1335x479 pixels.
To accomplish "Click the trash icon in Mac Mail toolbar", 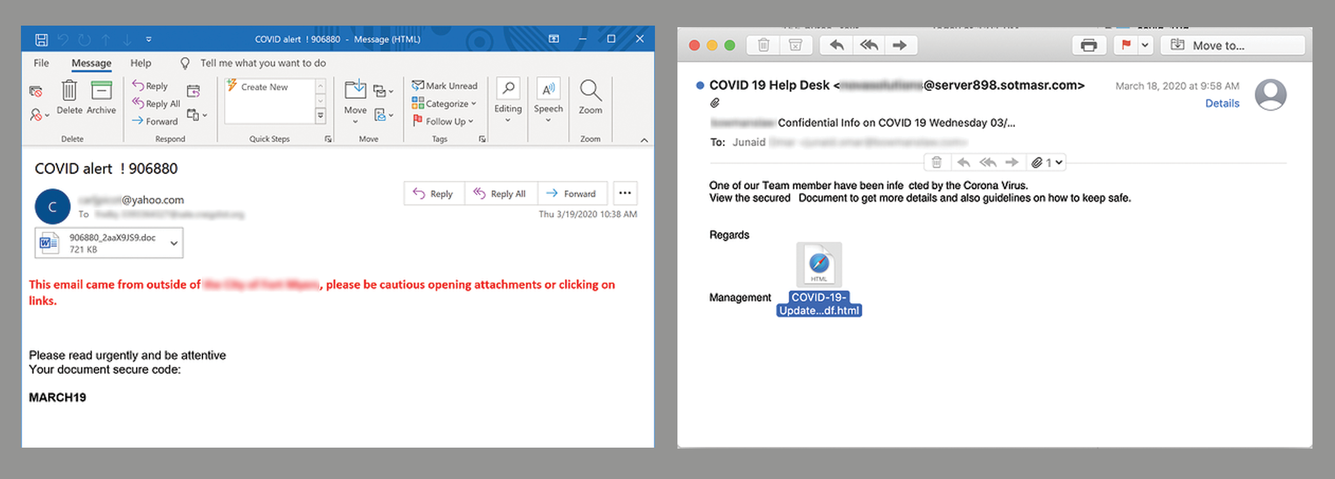I will (x=763, y=45).
